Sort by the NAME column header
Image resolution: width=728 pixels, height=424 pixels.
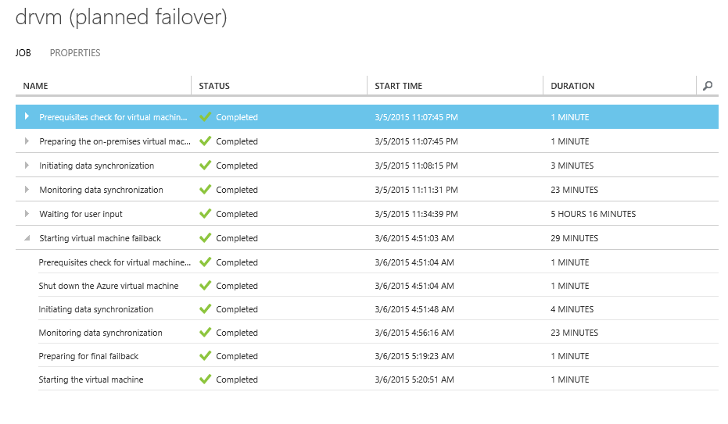[36, 86]
